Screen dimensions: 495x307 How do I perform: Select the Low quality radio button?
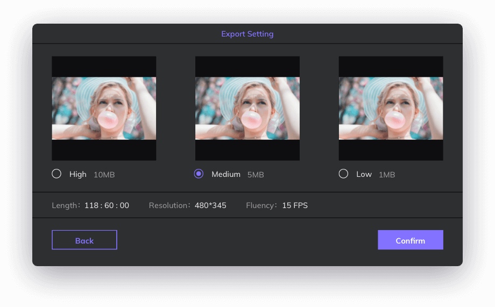point(343,174)
